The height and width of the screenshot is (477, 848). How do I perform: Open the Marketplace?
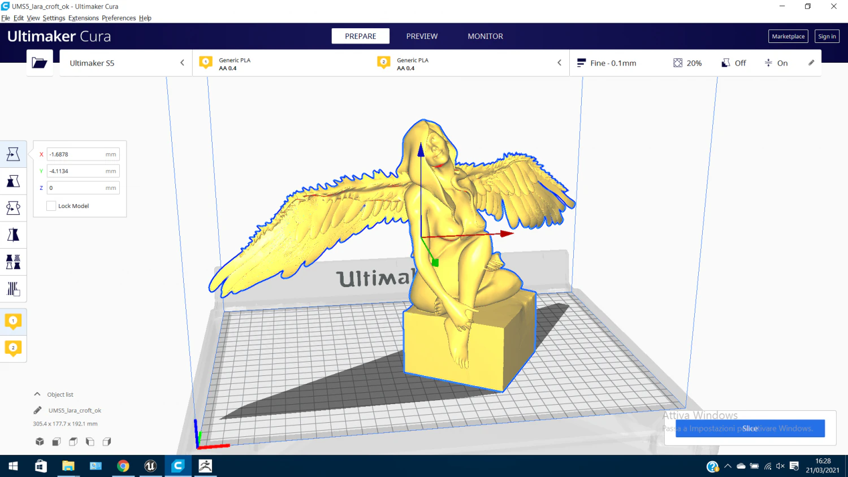tap(788, 36)
